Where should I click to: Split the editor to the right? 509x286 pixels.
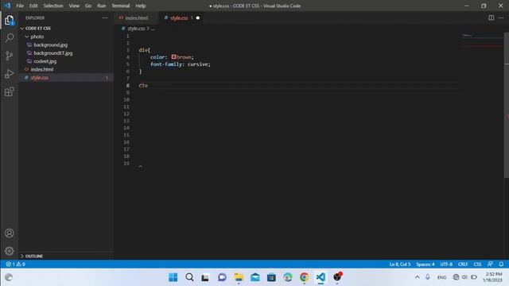(492, 17)
